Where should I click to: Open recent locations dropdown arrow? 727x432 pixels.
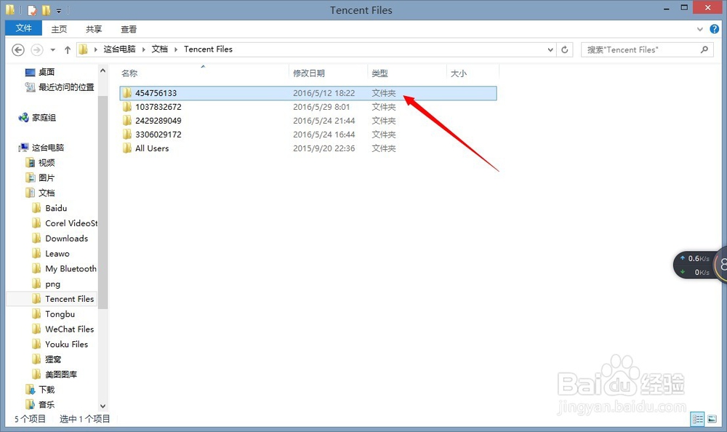click(53, 49)
